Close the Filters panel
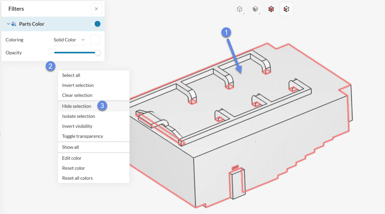This screenshot has height=214, width=385. tap(96, 9)
